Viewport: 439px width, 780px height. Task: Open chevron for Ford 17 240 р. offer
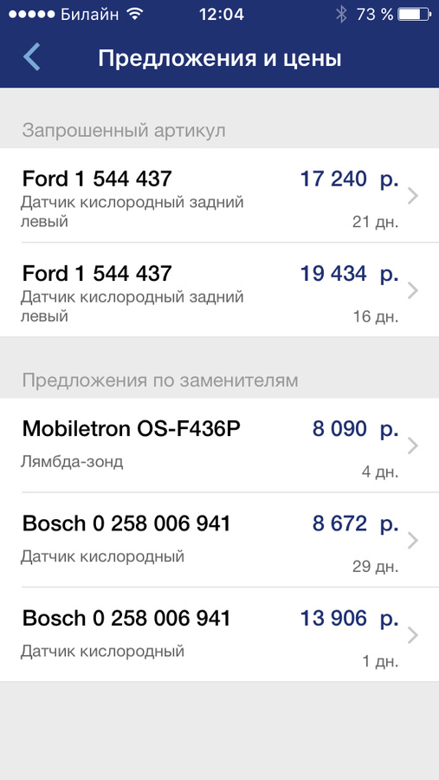coord(413,197)
